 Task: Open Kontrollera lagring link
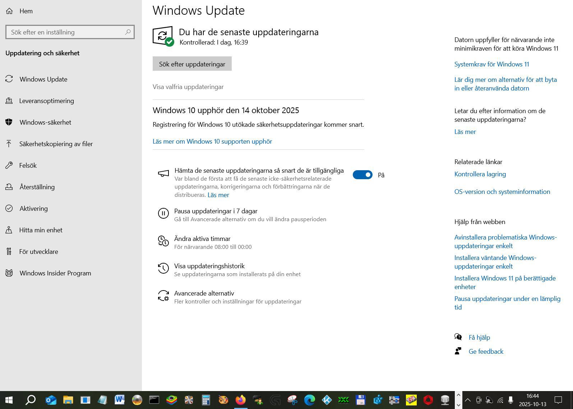coord(480,174)
